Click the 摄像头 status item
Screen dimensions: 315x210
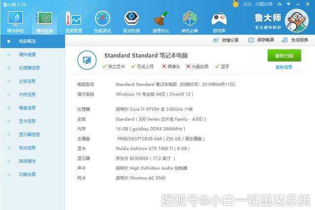171,67
